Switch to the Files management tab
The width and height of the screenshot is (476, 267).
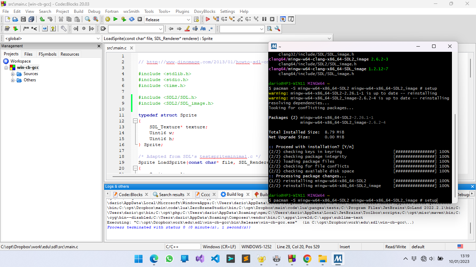tap(29, 54)
